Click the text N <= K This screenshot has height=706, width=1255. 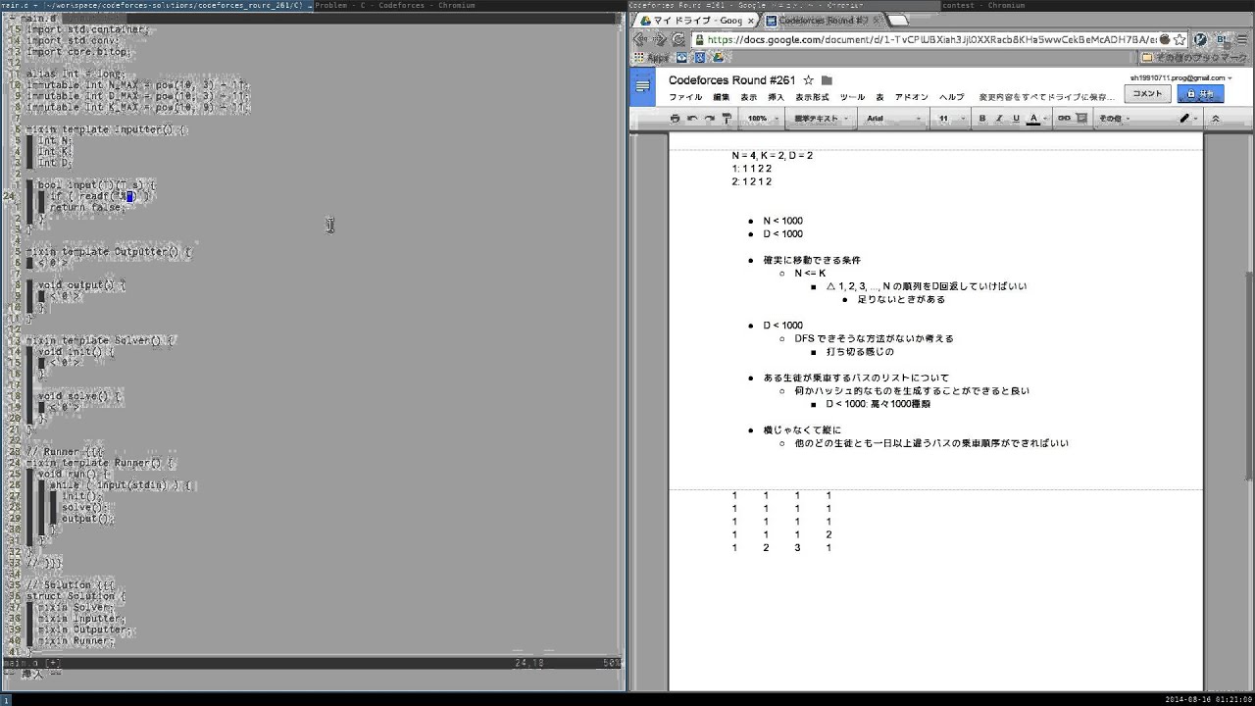tap(810, 273)
